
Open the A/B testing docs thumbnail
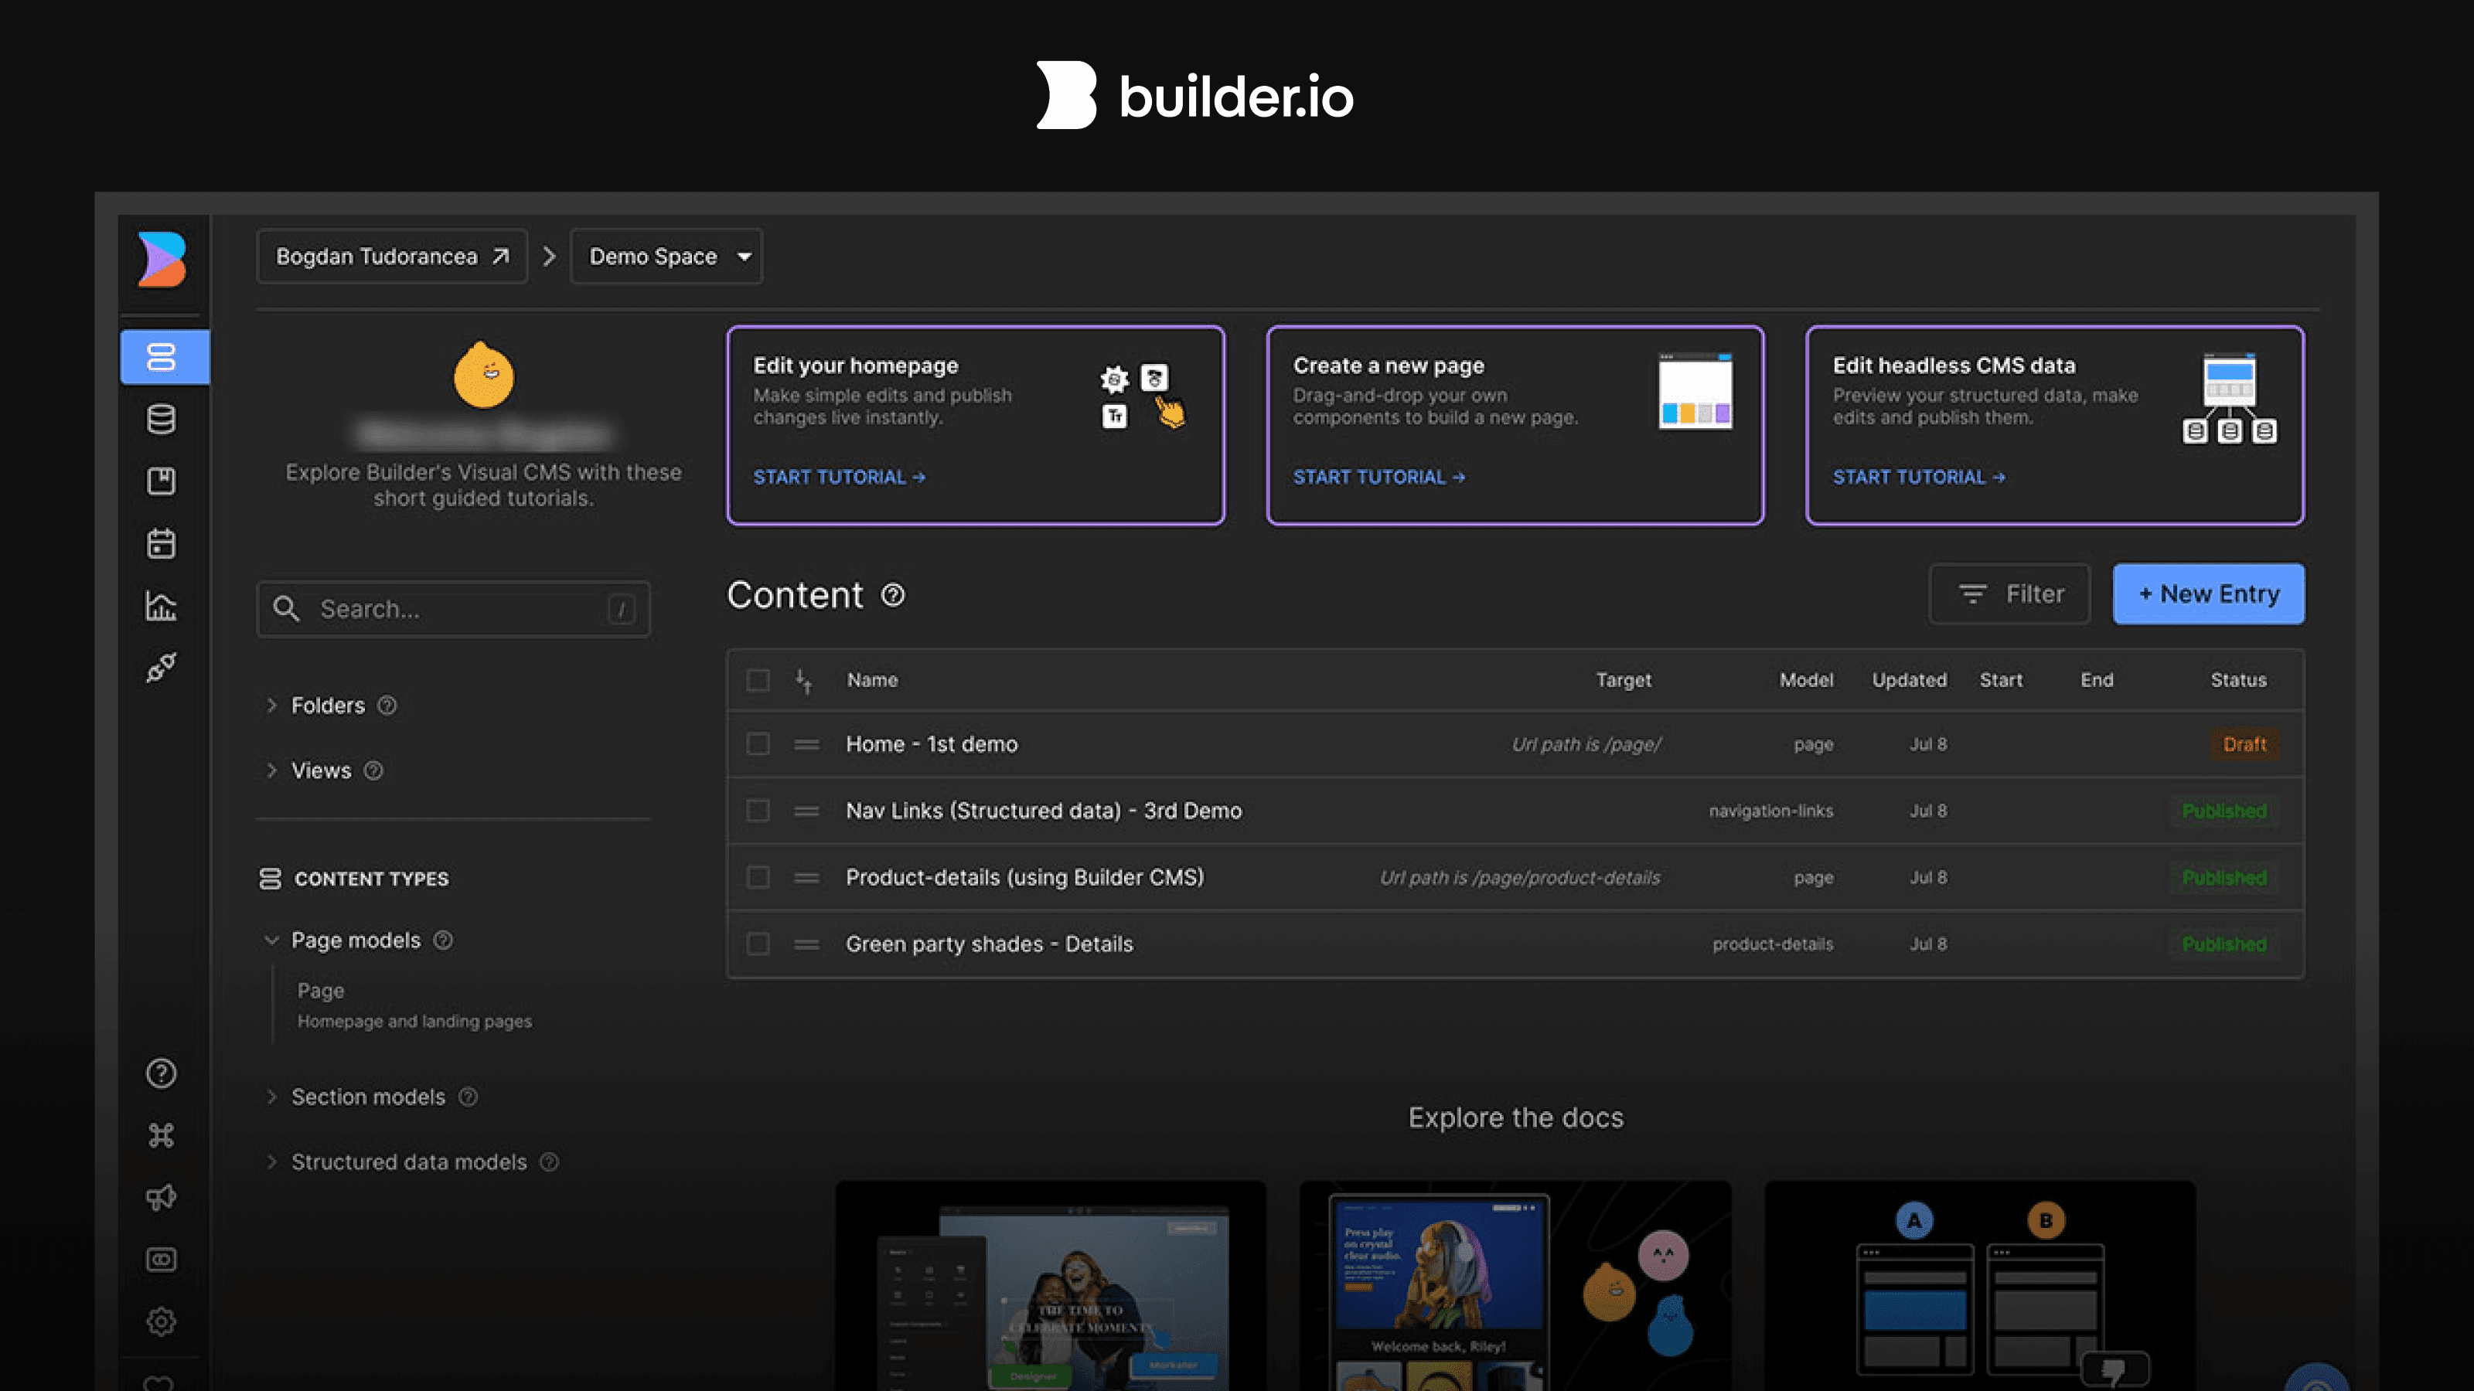[1979, 1287]
